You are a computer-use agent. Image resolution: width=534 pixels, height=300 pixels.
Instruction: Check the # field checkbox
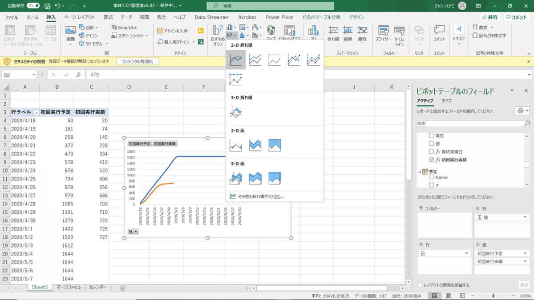click(431, 185)
